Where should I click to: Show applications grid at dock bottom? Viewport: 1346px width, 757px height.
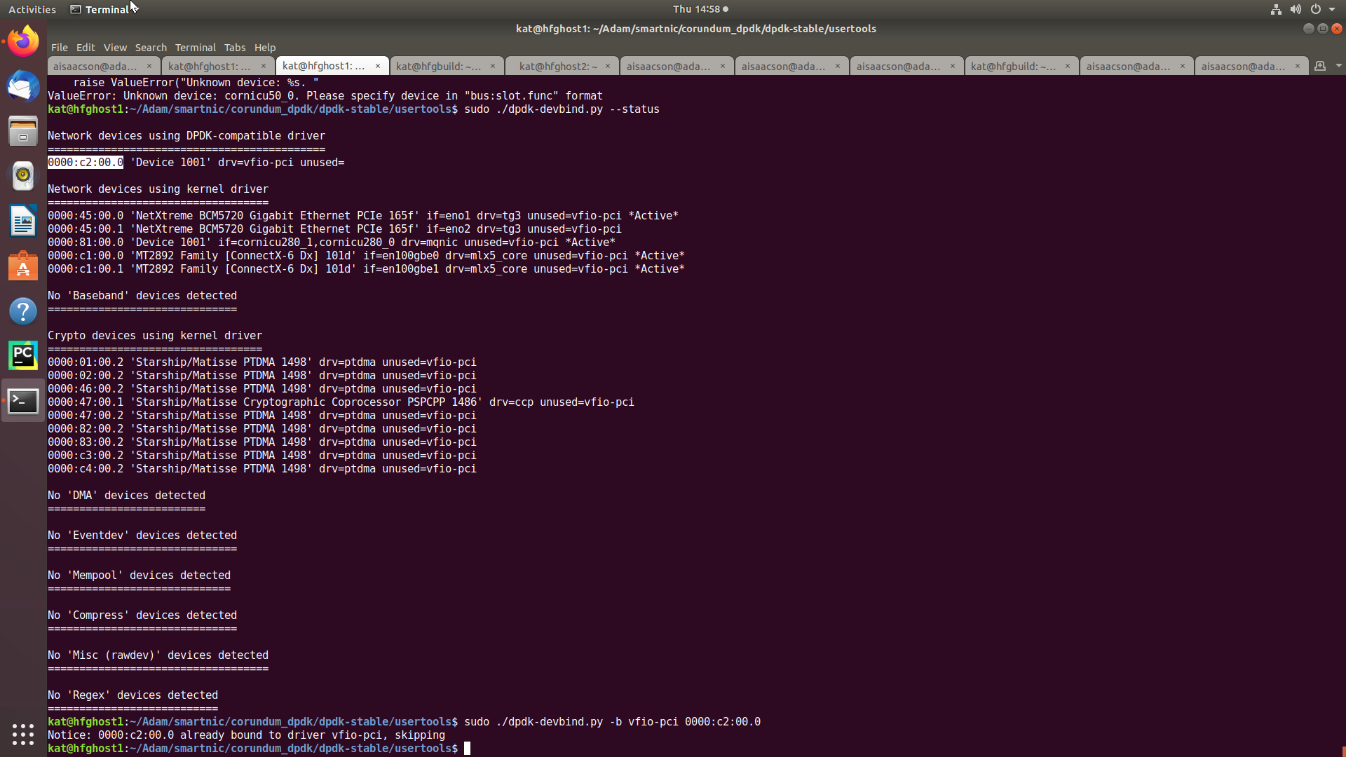(23, 734)
